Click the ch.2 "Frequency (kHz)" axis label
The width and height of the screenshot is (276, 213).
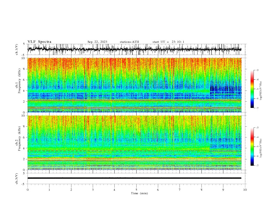tap(20, 139)
